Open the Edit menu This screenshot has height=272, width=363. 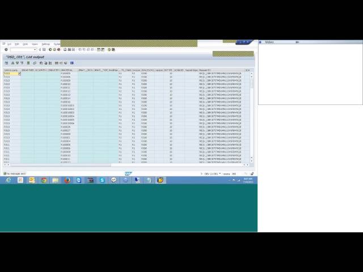(17, 44)
